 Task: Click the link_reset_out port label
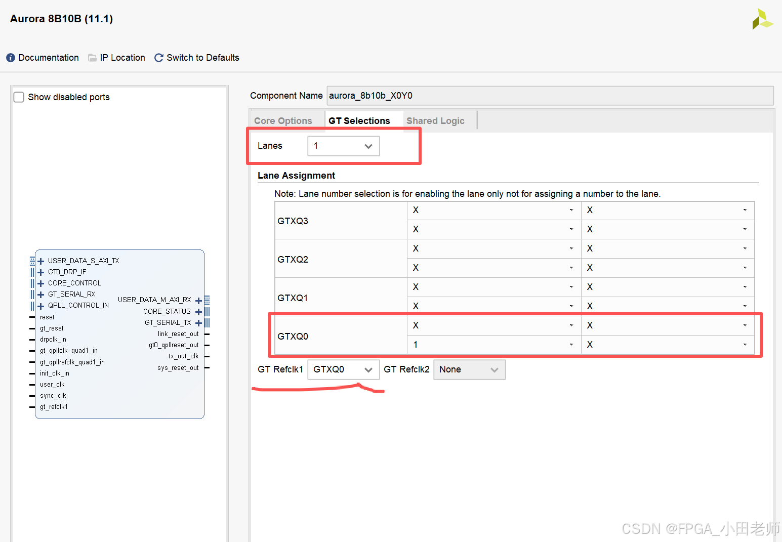tap(178, 334)
